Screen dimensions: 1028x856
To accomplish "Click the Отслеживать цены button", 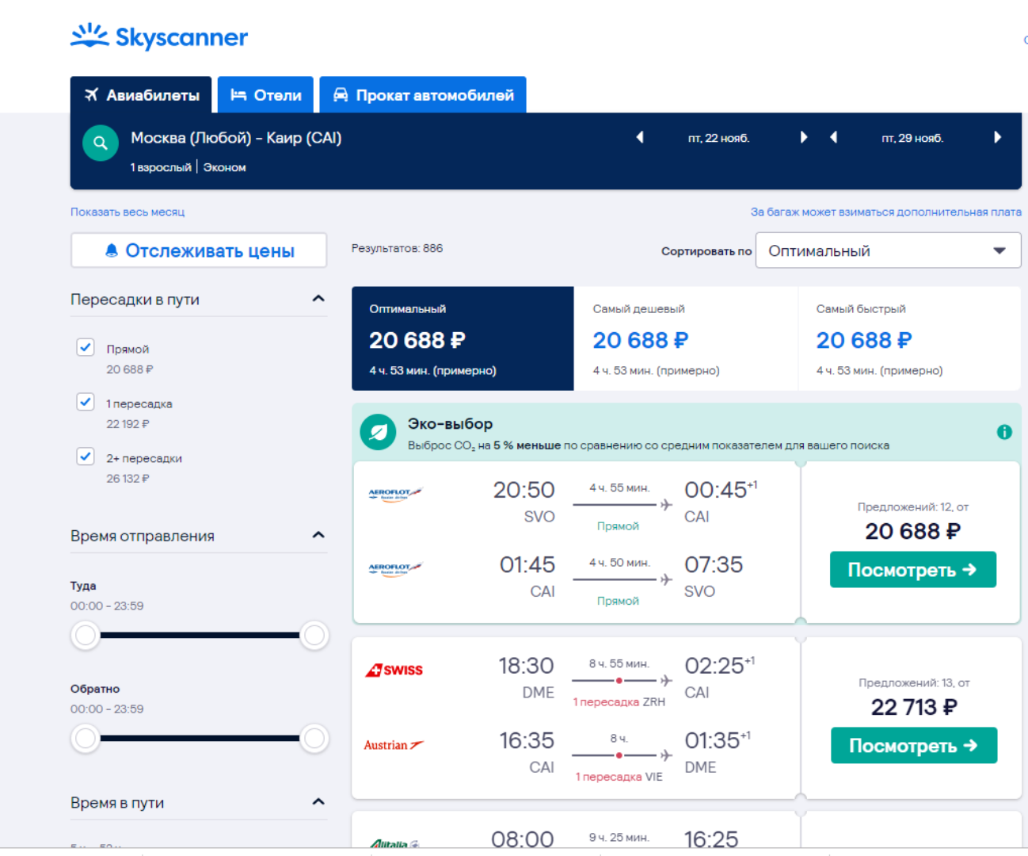I will [199, 250].
